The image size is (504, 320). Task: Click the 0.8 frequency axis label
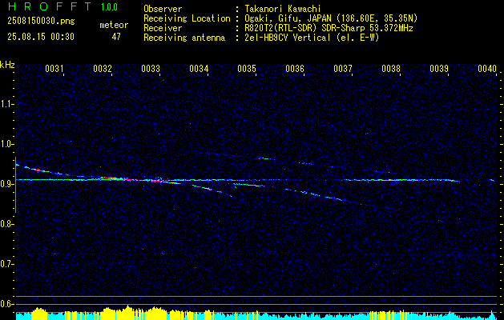coord(6,224)
